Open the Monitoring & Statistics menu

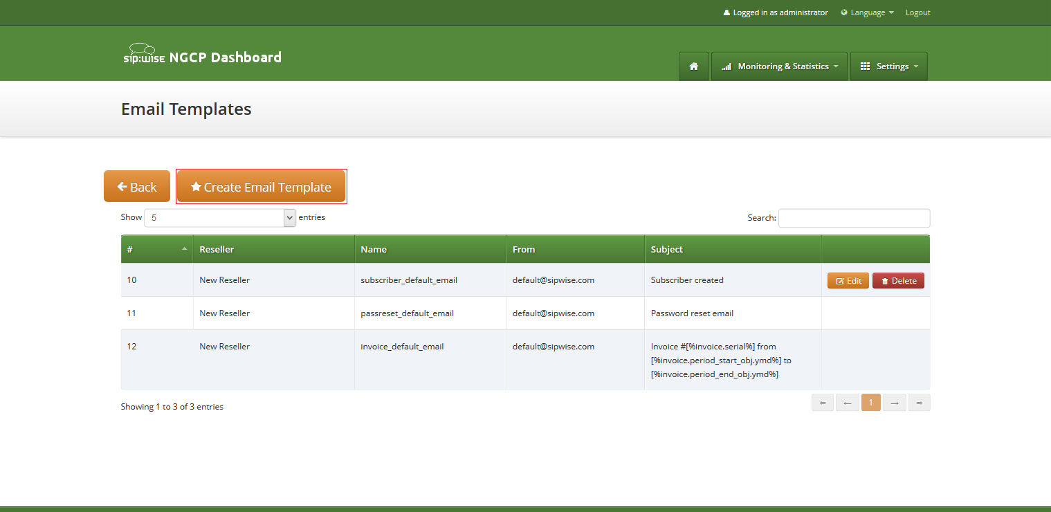pos(779,66)
